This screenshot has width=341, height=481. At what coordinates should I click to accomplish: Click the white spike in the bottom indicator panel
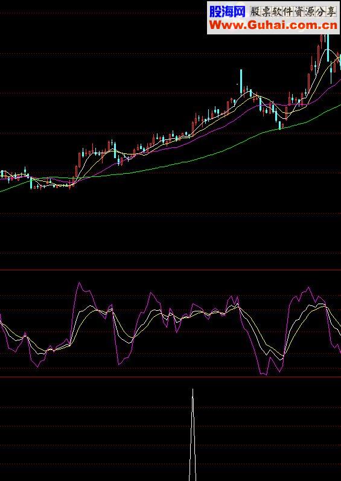(193, 435)
